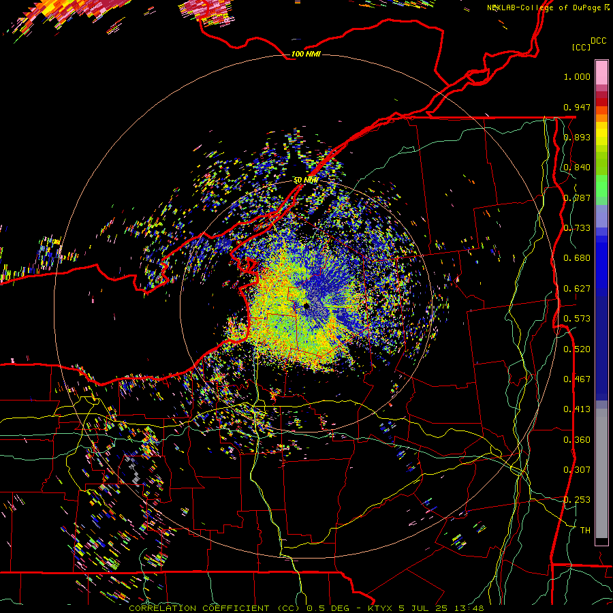Image resolution: width=613 pixels, height=613 pixels.
Task: Click the DCC [CC] color scale title
Action: click(x=589, y=44)
